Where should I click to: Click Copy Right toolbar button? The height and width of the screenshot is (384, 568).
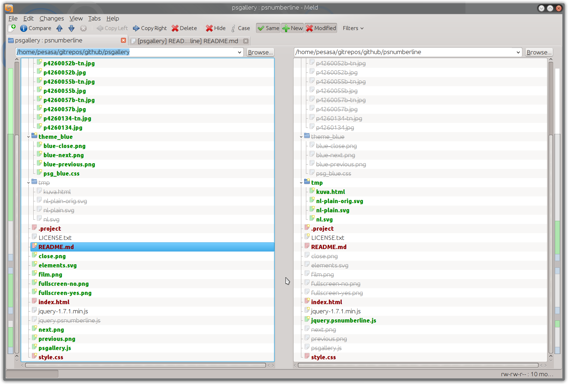(150, 28)
